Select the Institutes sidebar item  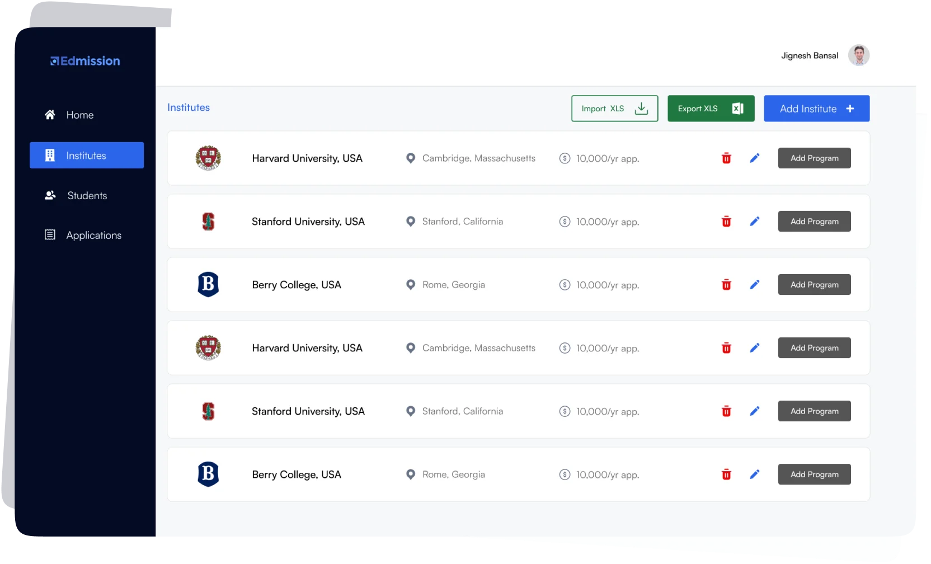(87, 155)
